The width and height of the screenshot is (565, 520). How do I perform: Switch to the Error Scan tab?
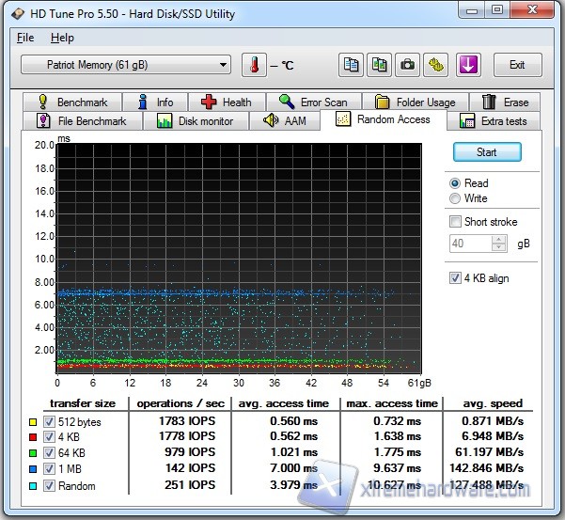click(x=313, y=102)
